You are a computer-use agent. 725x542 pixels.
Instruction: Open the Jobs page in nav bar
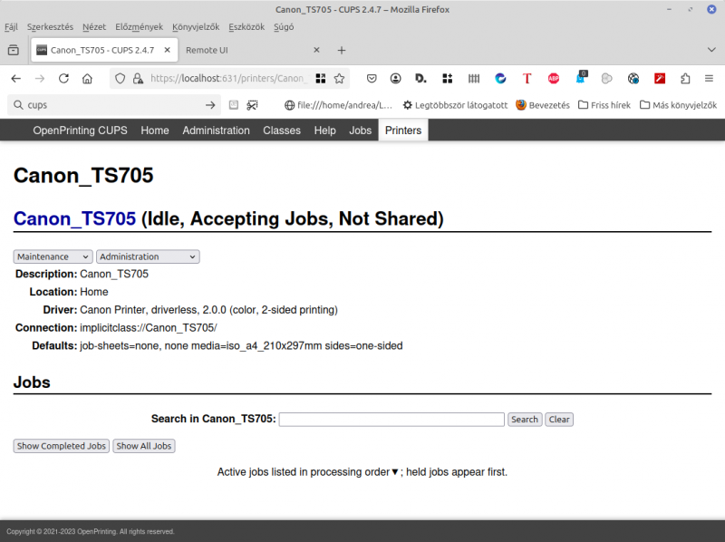(360, 131)
